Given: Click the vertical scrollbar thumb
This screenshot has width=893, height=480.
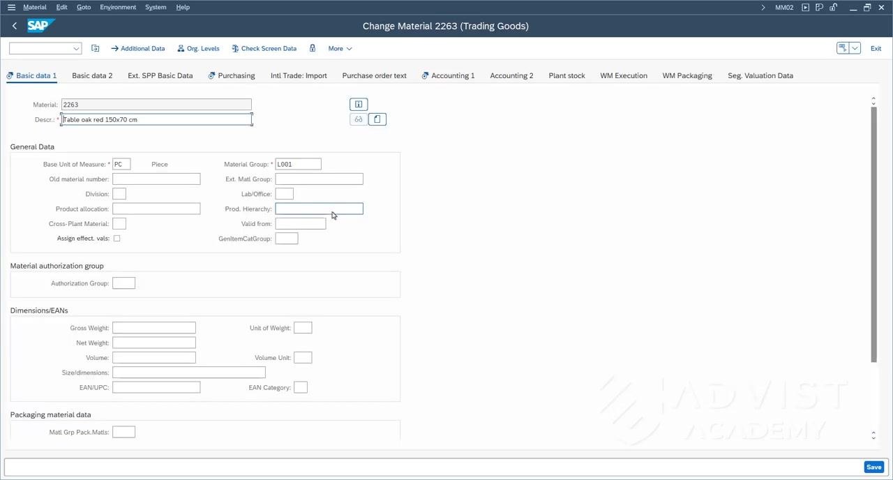Looking at the screenshot, I should [x=873, y=234].
